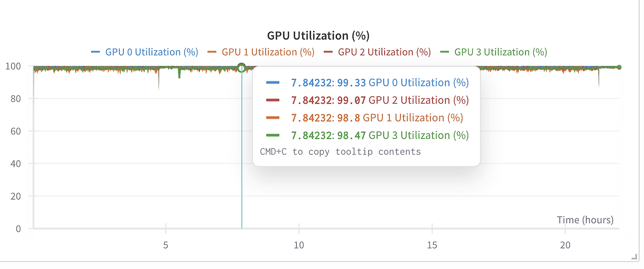Click the orange GPU 1 legend color dash
Image resolution: width=644 pixels, height=269 pixels.
click(x=212, y=52)
